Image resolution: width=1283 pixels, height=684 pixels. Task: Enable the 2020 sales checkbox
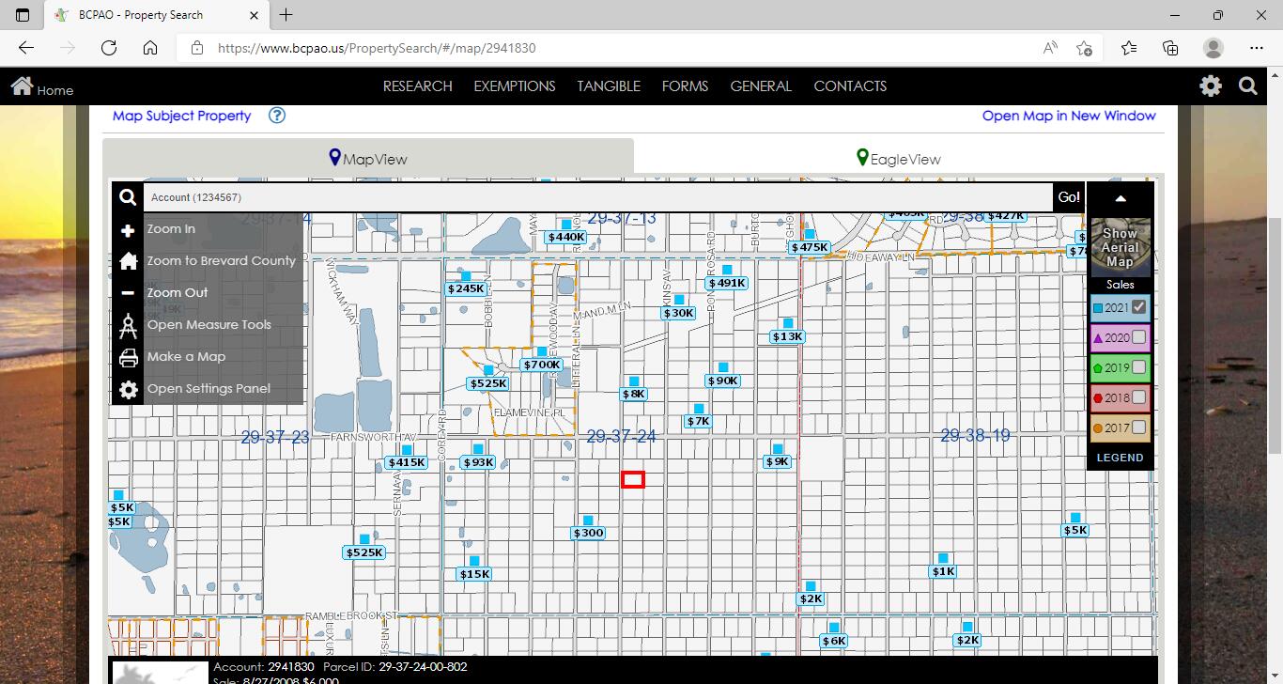(1139, 337)
